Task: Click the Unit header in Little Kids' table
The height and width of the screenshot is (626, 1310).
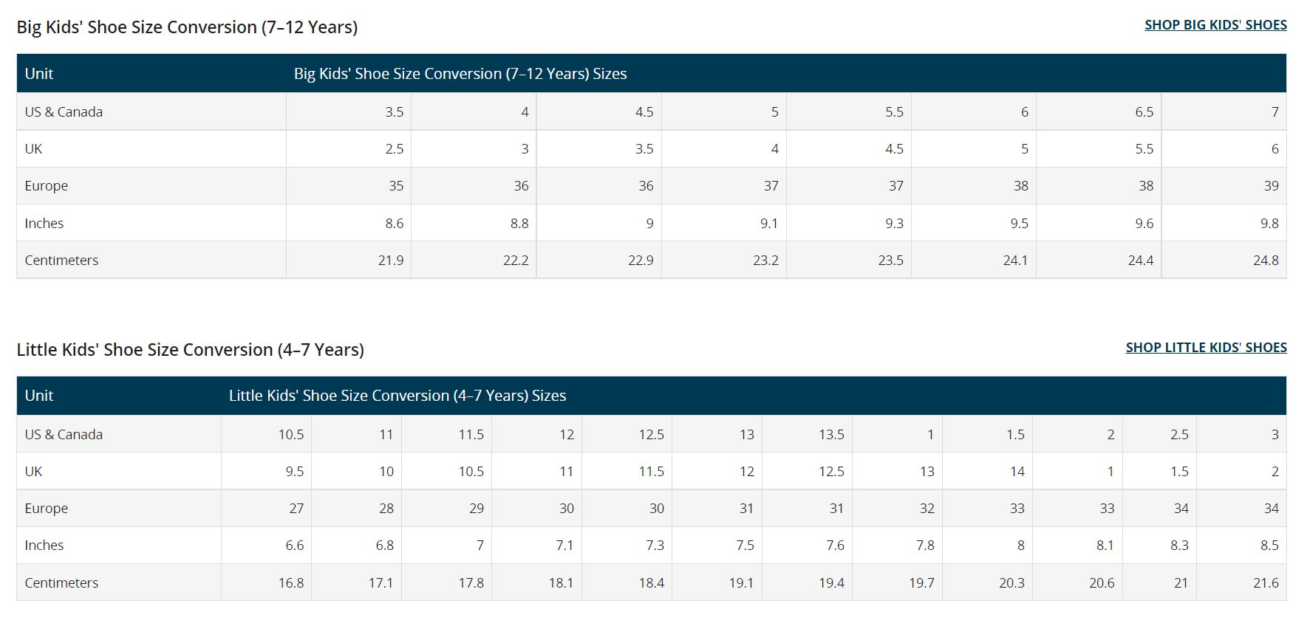Action: point(39,396)
